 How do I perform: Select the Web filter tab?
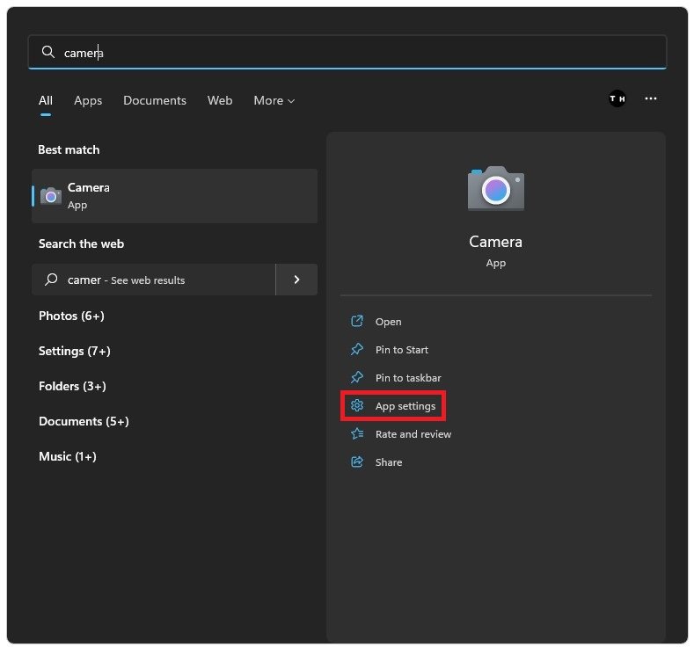pyautogui.click(x=220, y=101)
